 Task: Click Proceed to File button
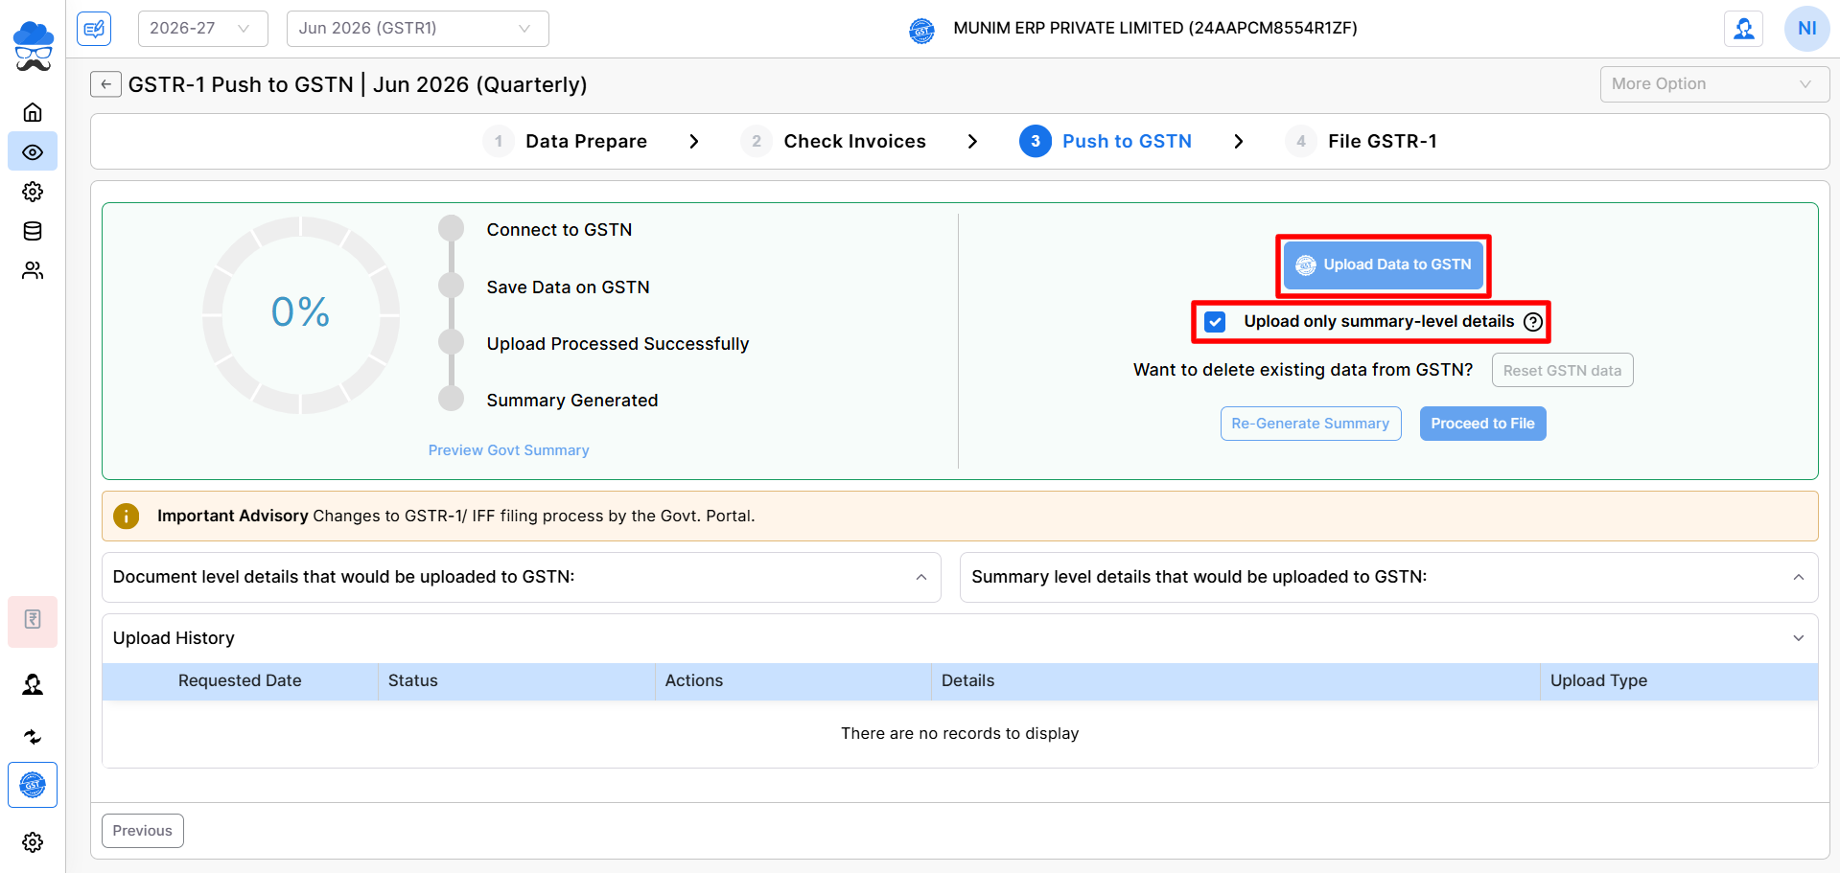pyautogui.click(x=1482, y=424)
